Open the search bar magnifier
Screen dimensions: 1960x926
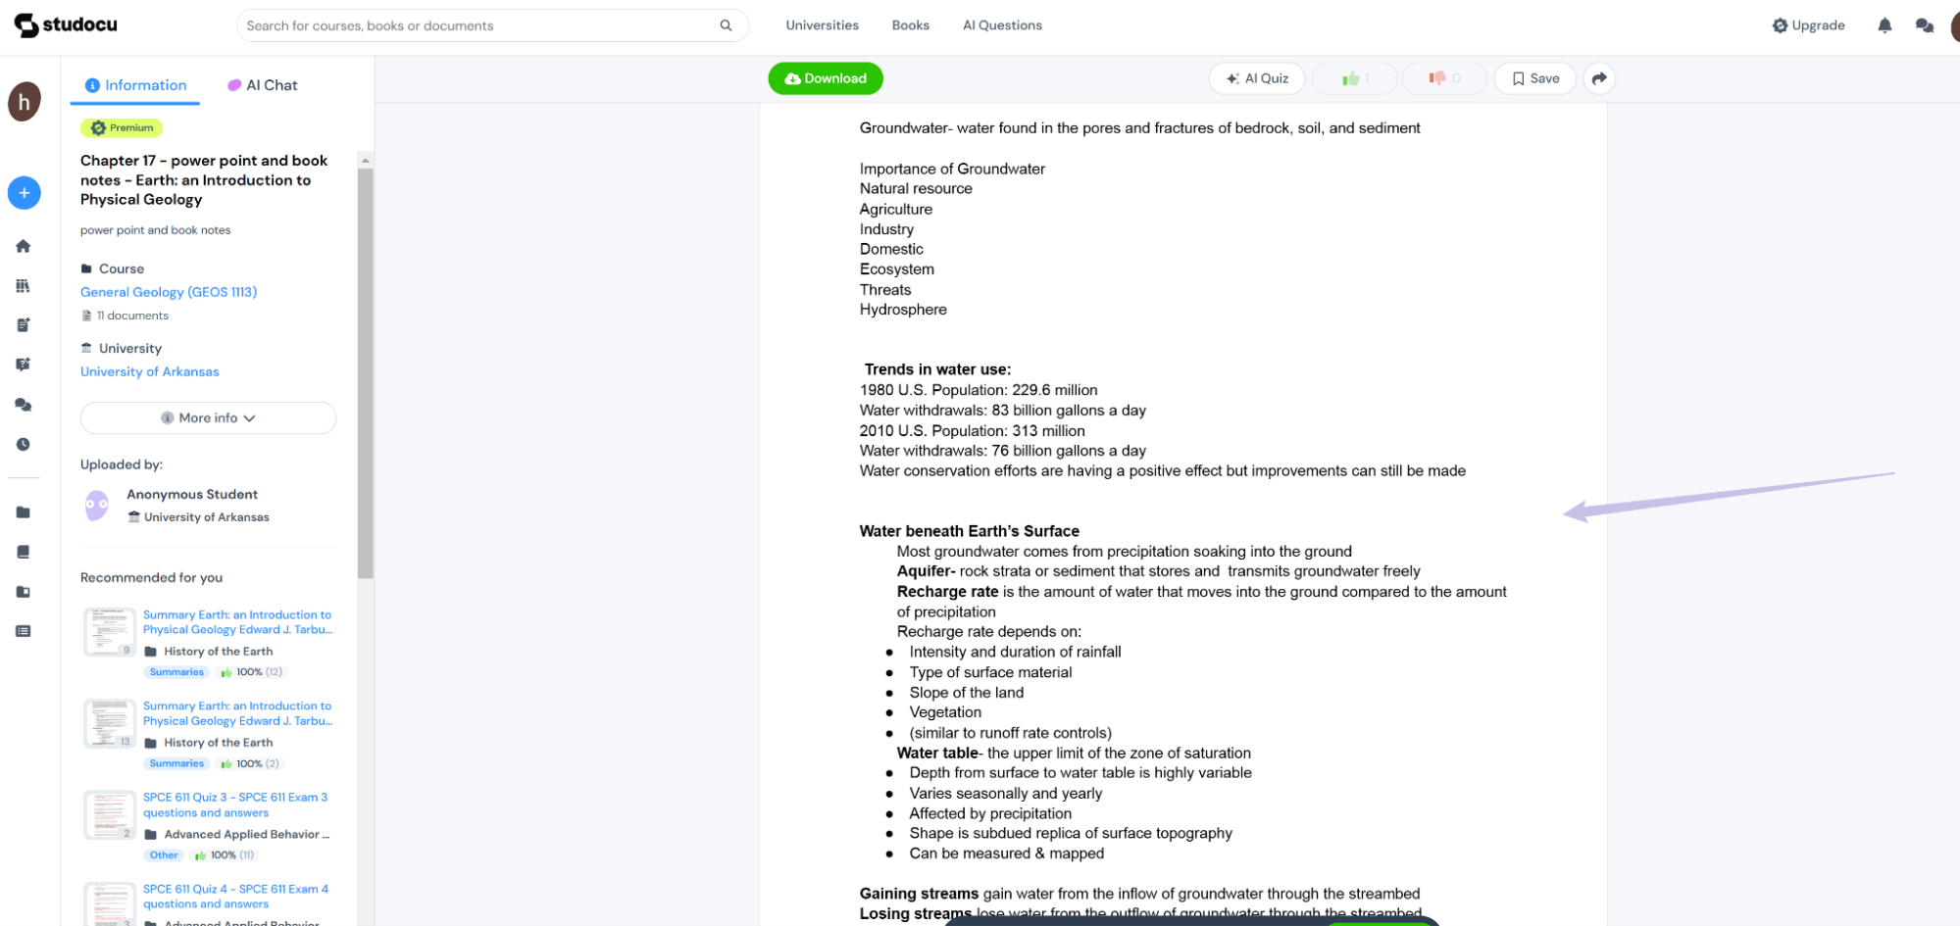pyautogui.click(x=725, y=24)
